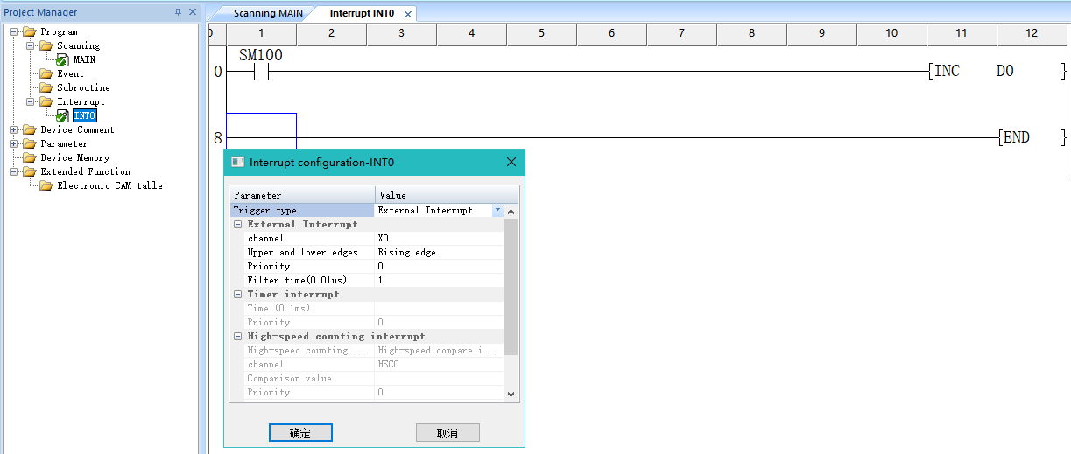This screenshot has height=454, width=1071.
Task: Select the Electronic CAM table folder icon
Action: 46,186
